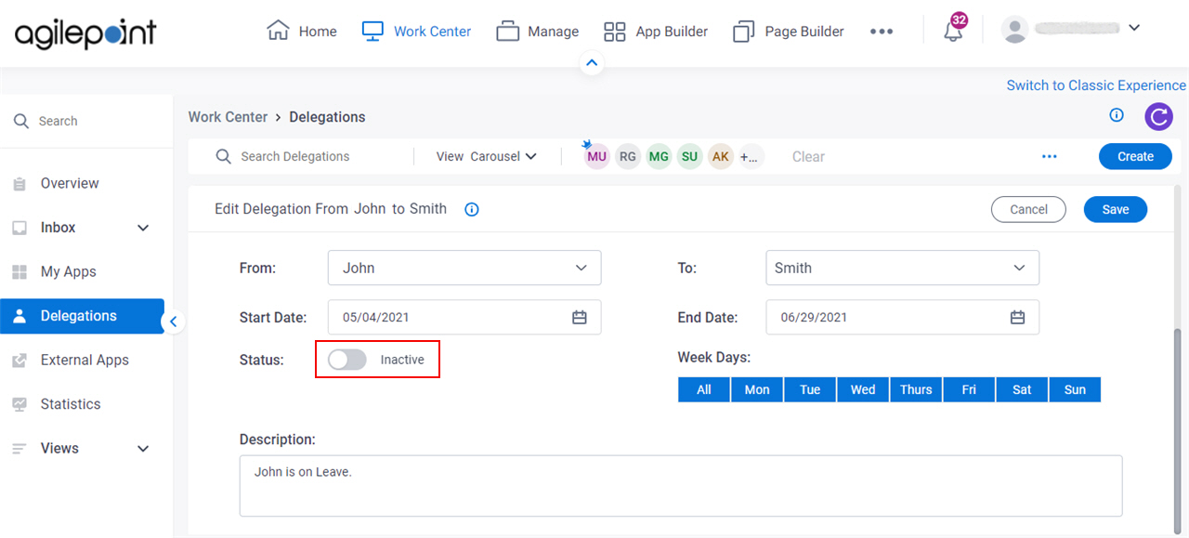1189x538 pixels.
Task: Toggle the All week days button
Action: click(704, 389)
